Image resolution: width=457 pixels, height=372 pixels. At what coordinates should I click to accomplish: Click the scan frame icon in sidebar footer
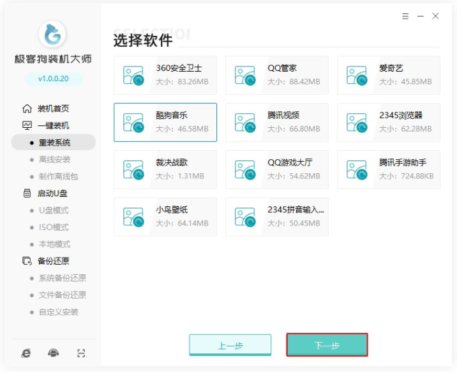(x=81, y=353)
